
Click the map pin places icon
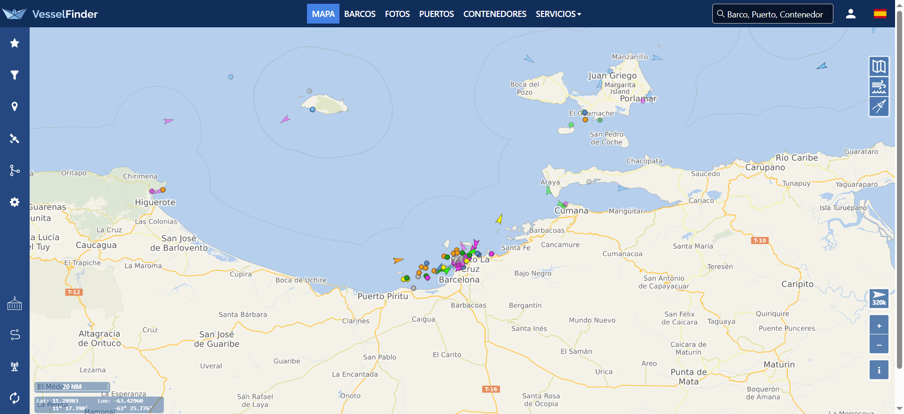tap(15, 107)
